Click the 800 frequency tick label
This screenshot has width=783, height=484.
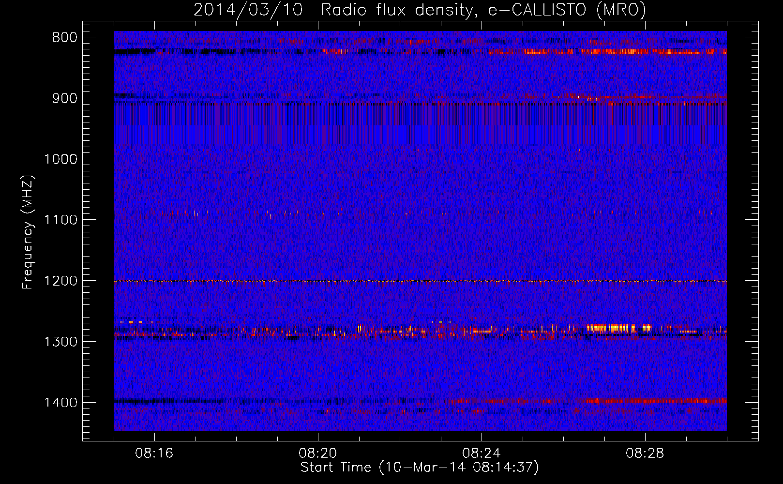[65, 38]
